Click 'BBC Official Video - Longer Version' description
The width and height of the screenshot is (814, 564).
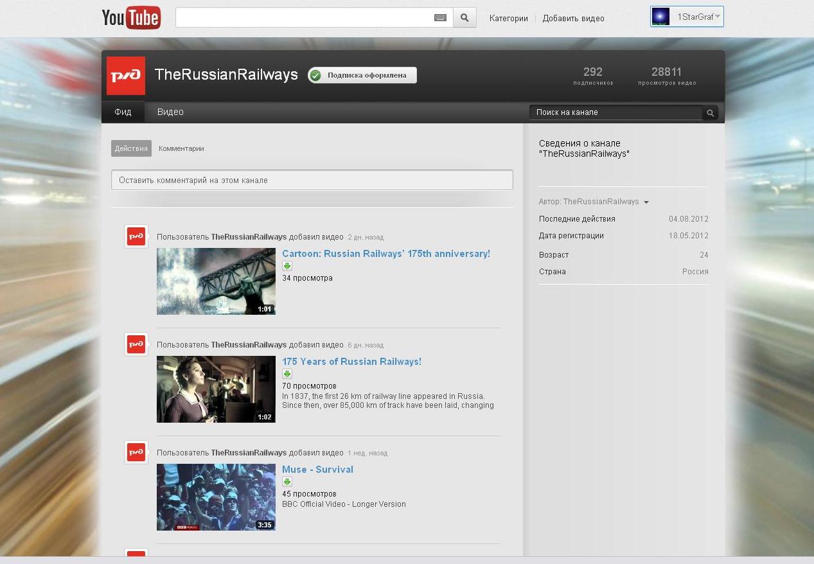[x=344, y=504]
